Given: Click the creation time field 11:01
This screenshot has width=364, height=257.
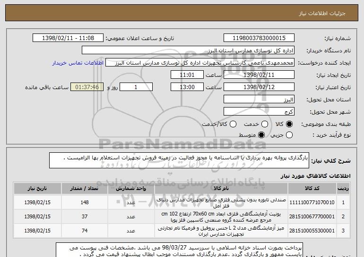Looking at the screenshot, I should click(x=187, y=75).
